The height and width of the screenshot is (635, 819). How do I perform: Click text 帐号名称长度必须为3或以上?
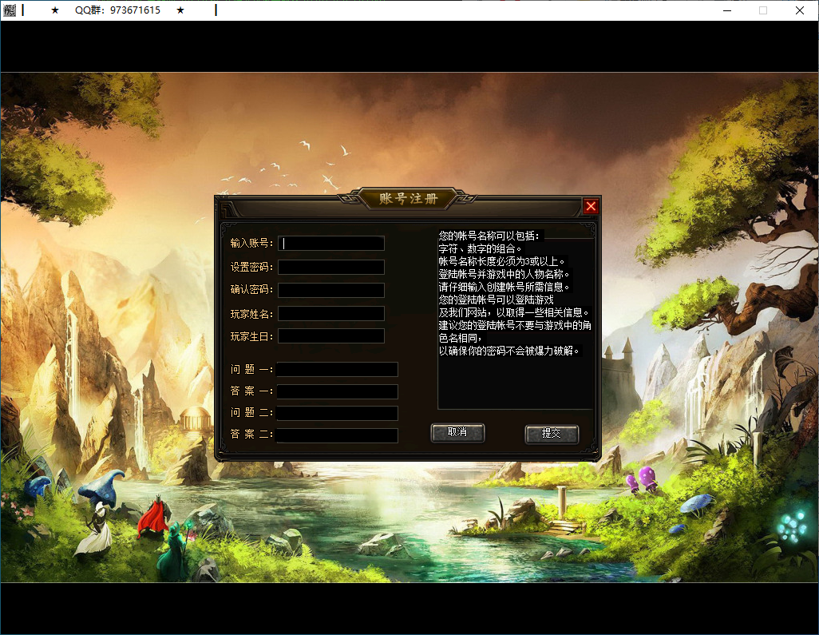tap(501, 261)
